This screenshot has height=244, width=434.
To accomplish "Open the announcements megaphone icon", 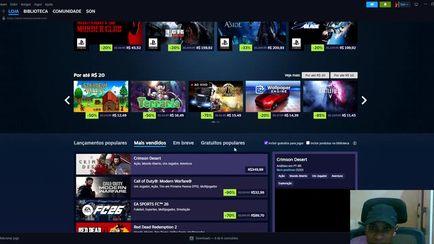I will 372,4.
